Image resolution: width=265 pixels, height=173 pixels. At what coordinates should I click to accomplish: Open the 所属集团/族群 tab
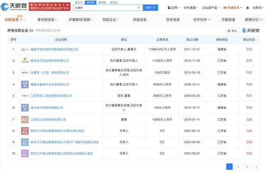pyautogui.click(x=80, y=20)
